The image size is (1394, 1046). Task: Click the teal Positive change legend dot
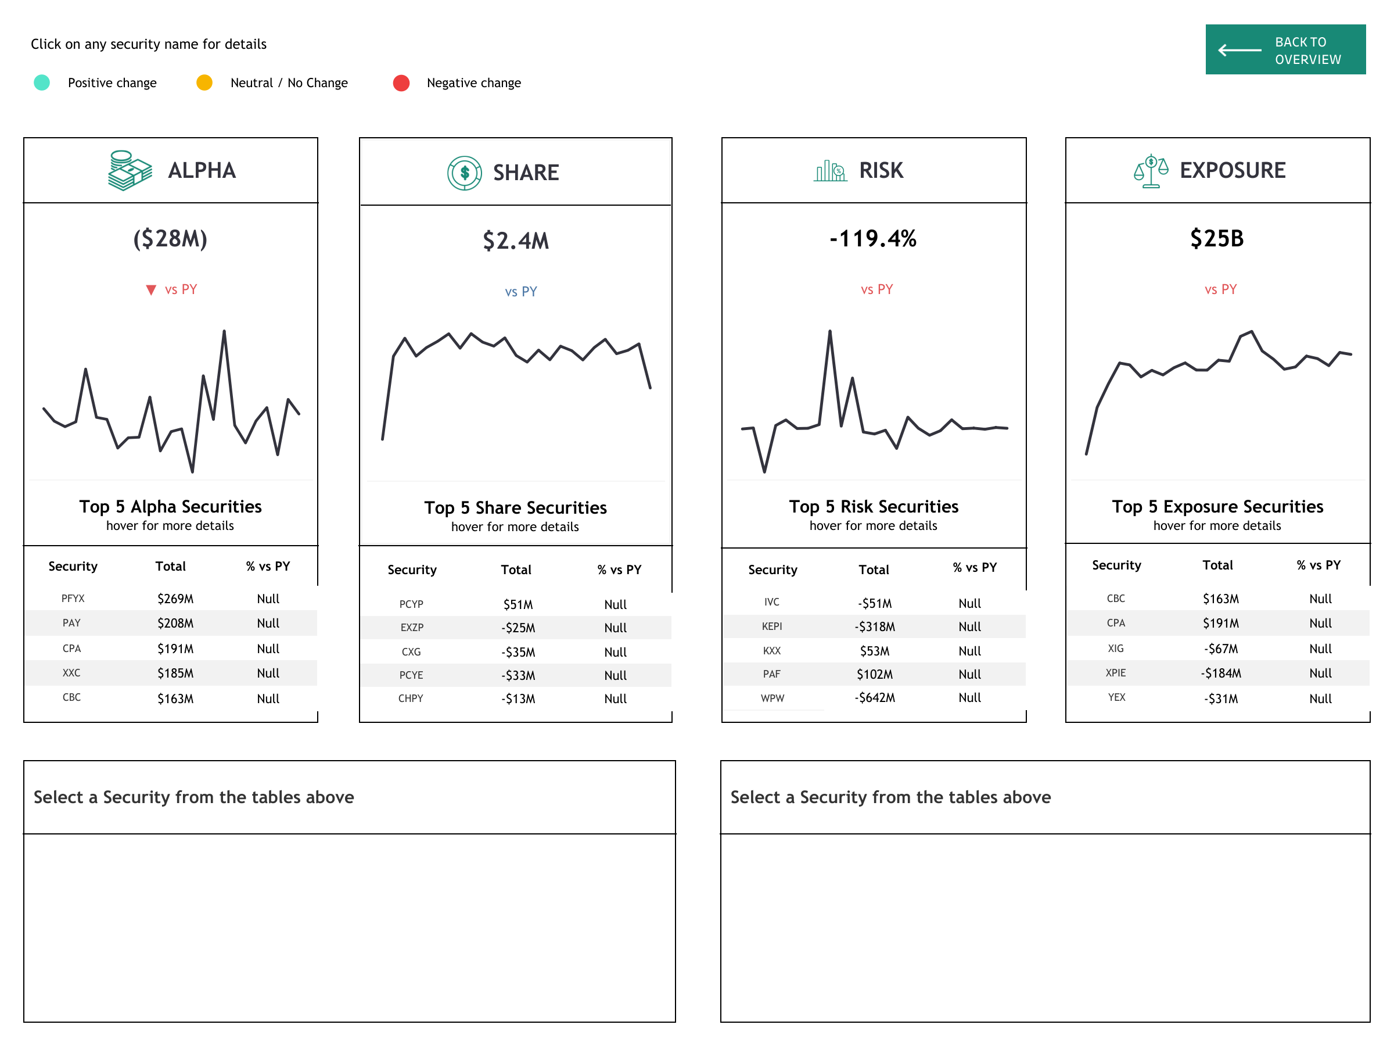coord(42,83)
